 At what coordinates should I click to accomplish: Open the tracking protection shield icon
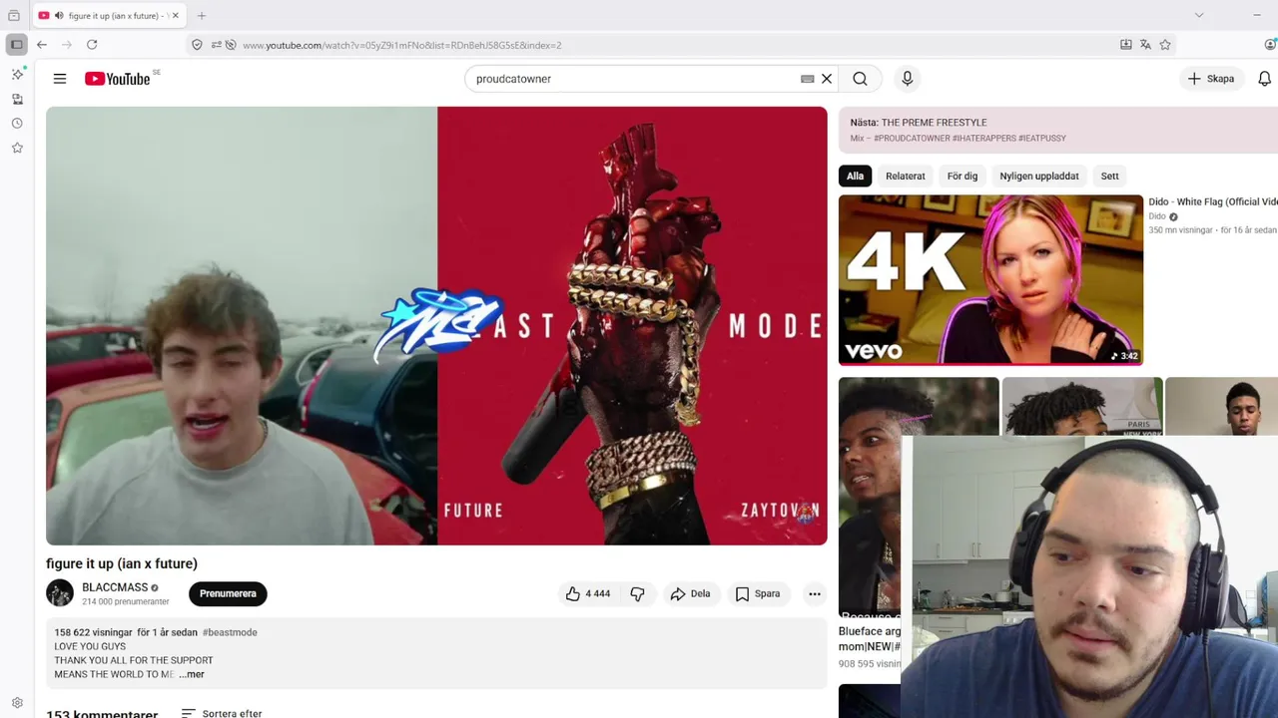pos(197,45)
